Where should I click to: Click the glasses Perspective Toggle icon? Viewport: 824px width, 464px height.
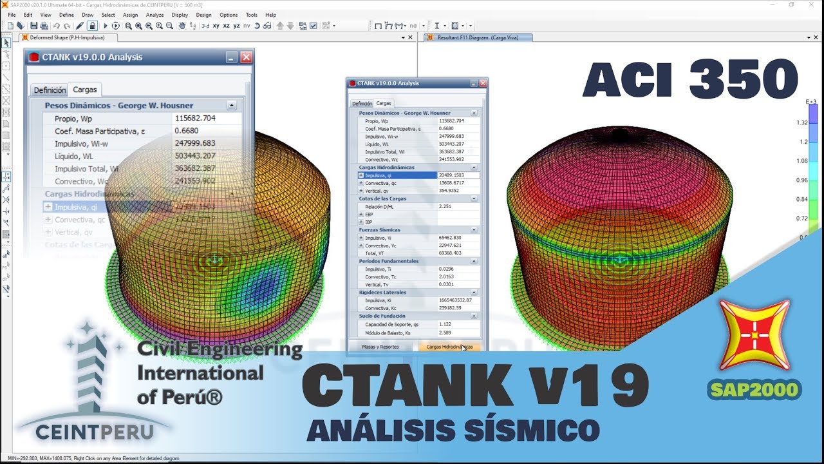(x=267, y=26)
